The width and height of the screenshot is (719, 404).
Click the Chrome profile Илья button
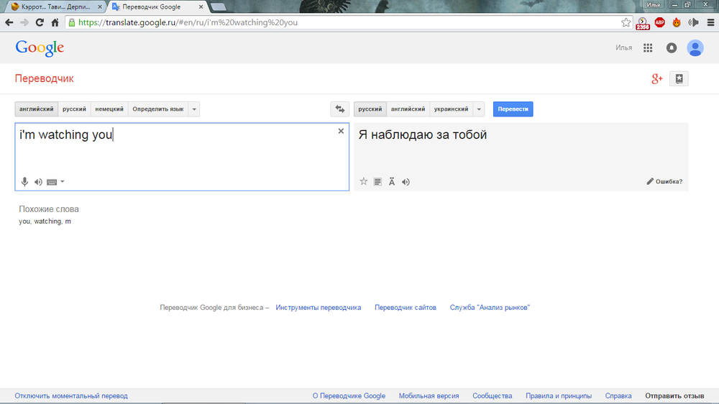(654, 4)
